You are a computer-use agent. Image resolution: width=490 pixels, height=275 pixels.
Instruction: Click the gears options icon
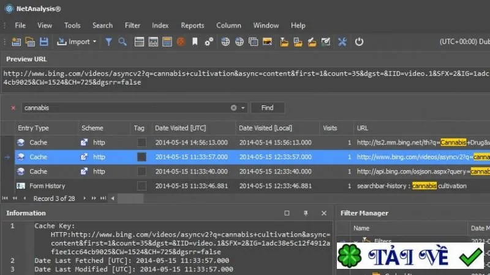click(209, 42)
